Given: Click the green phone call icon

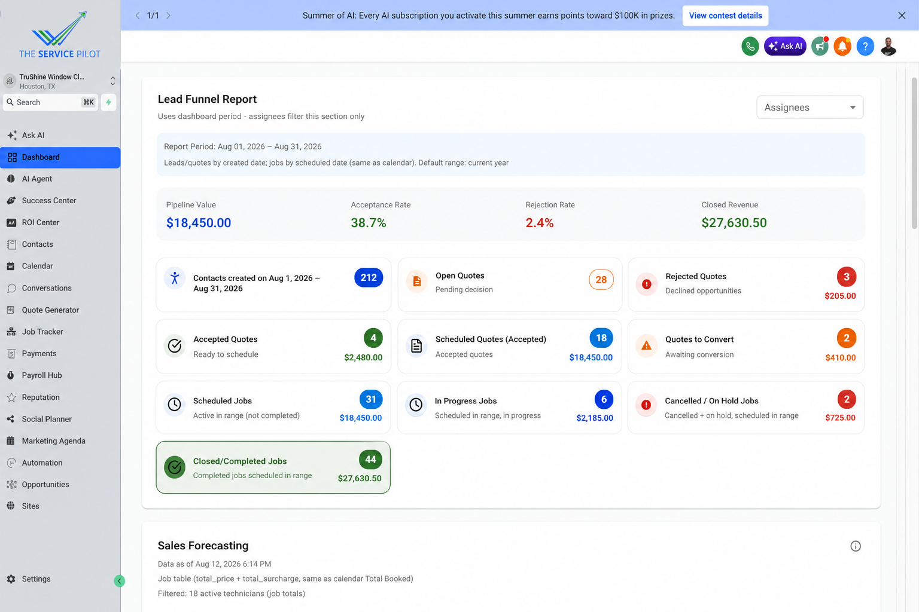Looking at the screenshot, I should (750, 46).
